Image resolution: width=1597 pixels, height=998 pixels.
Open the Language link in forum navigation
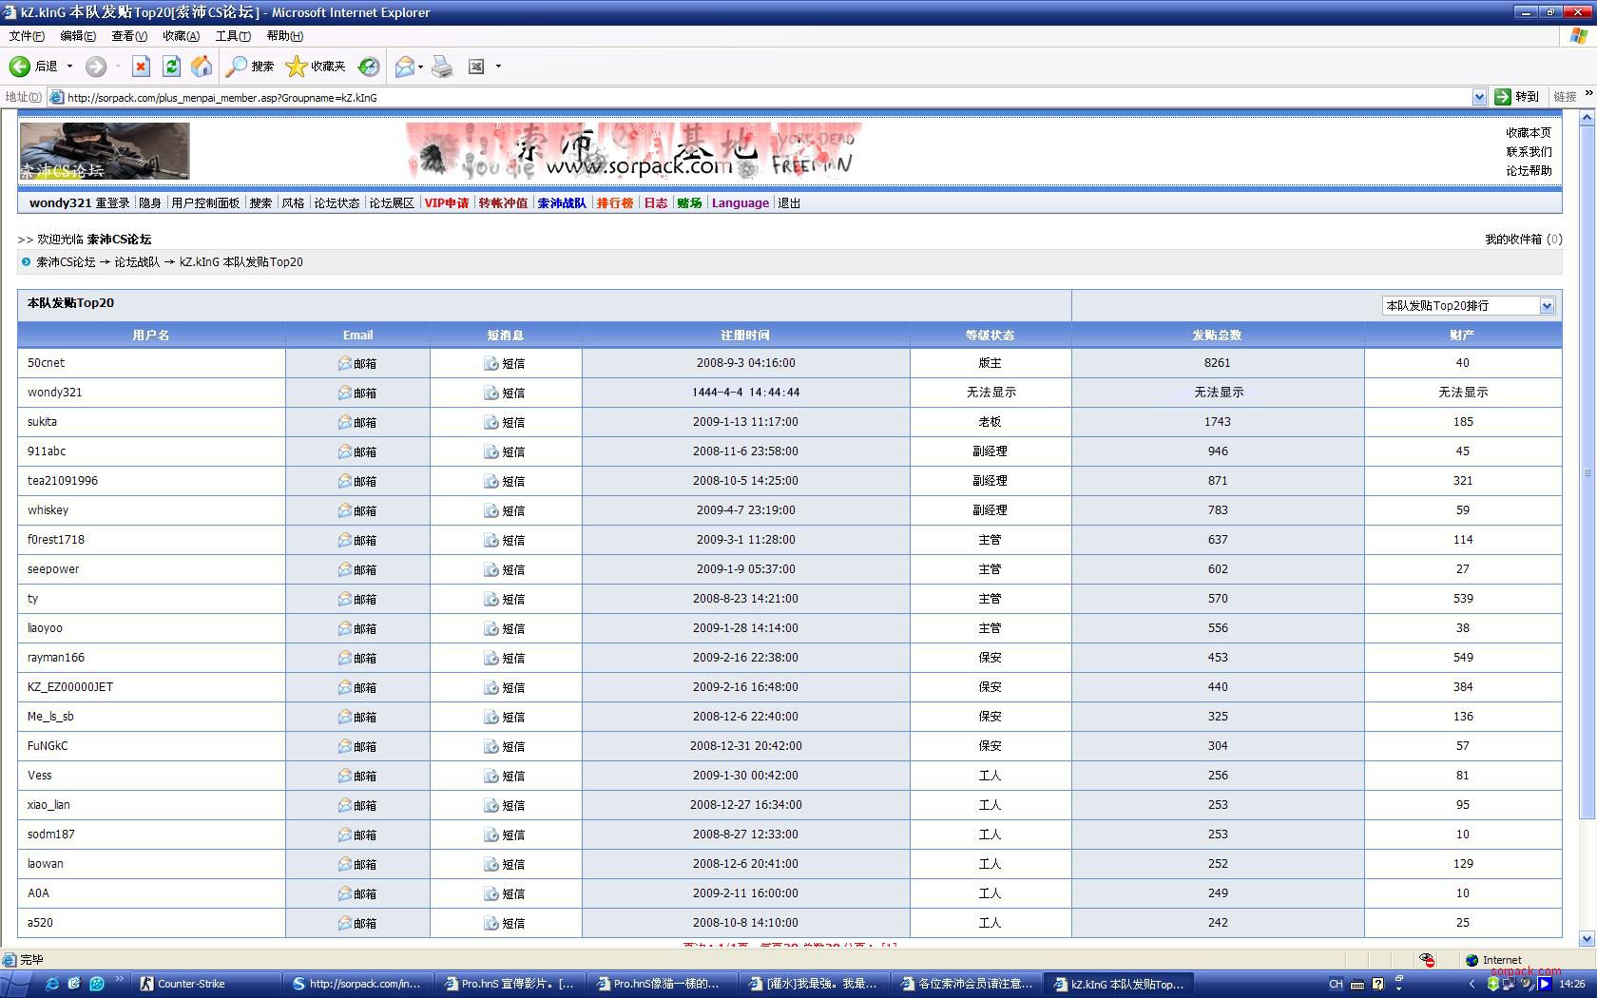[740, 203]
